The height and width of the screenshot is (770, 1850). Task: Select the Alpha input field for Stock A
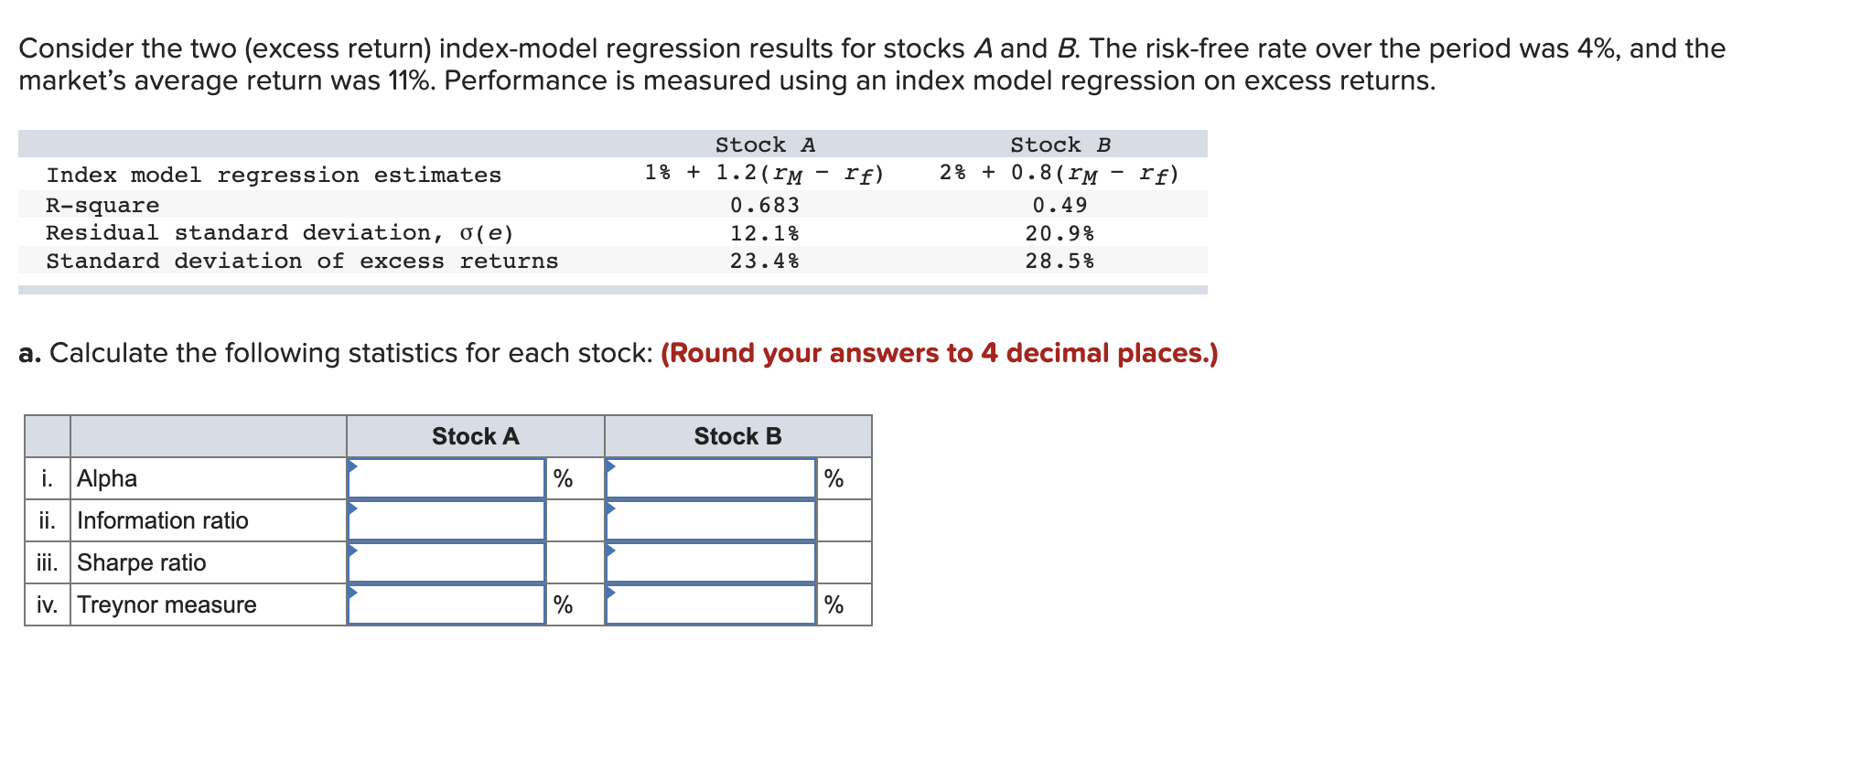pyautogui.click(x=448, y=477)
